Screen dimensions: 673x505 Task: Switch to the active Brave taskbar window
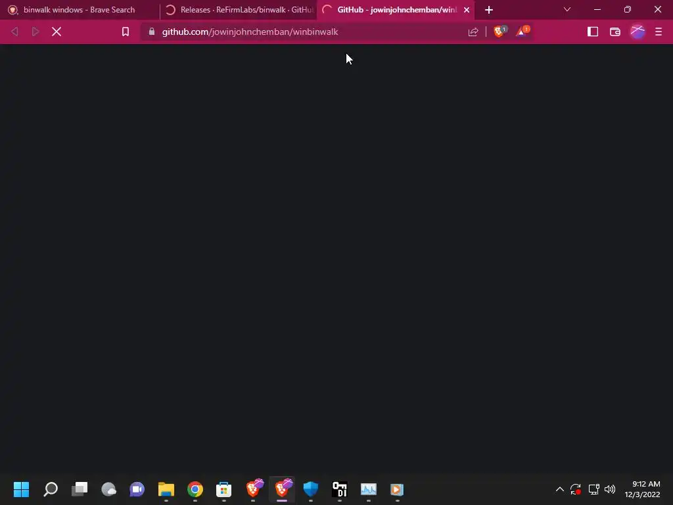click(282, 489)
